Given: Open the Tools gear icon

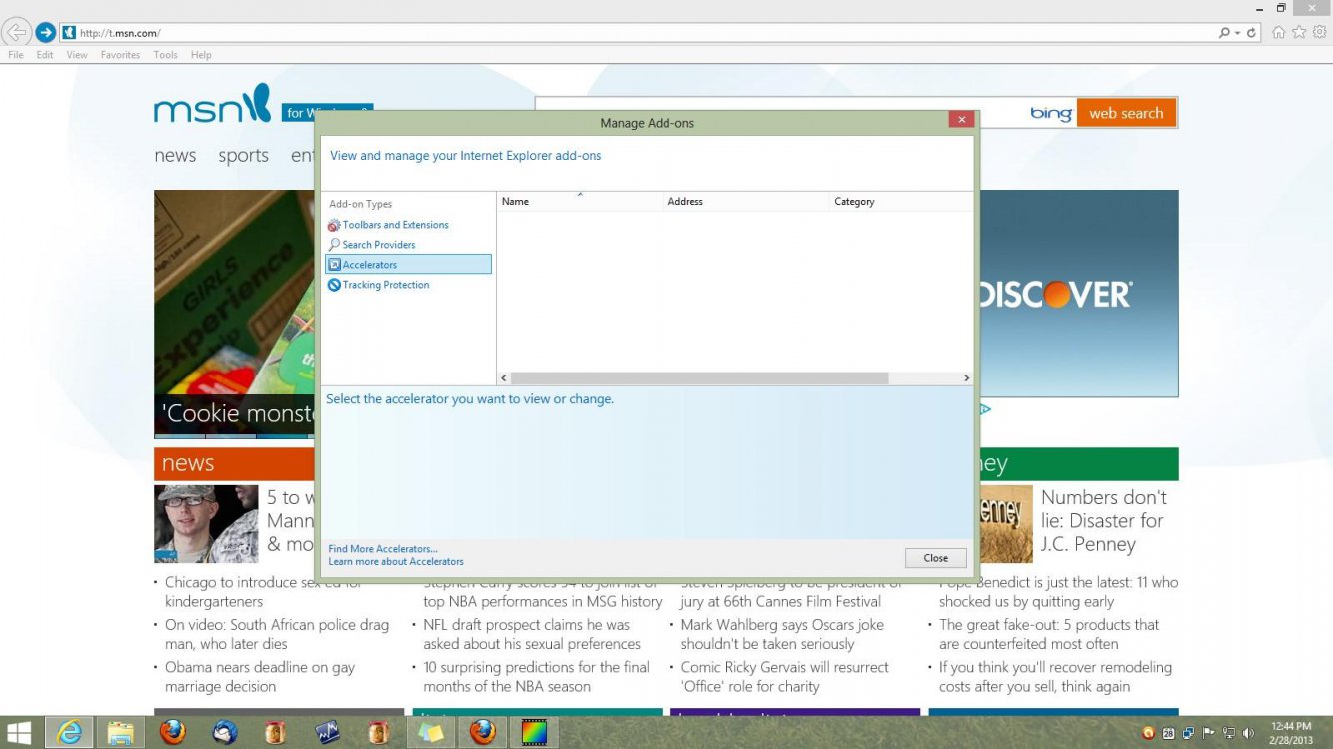Looking at the screenshot, I should click(x=1319, y=32).
